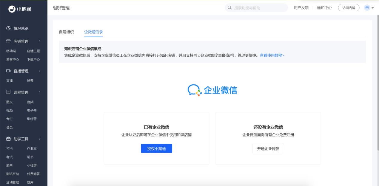Open 用户反馈 link
Screen dimensions: 379x186
pyautogui.click(x=301, y=8)
